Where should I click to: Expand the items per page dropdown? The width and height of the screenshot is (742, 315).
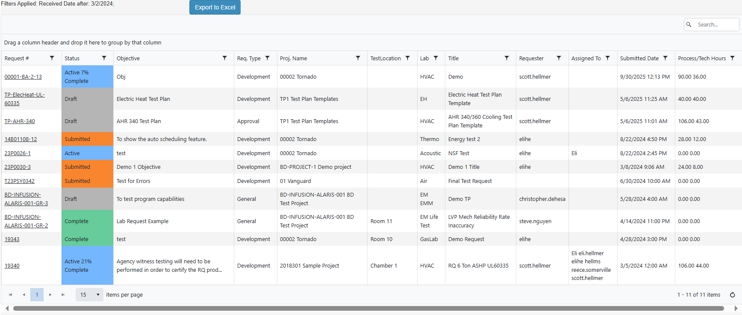click(97, 295)
